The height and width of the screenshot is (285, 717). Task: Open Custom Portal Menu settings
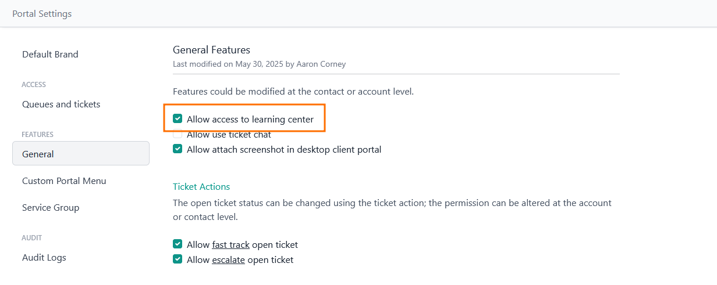[64, 181]
